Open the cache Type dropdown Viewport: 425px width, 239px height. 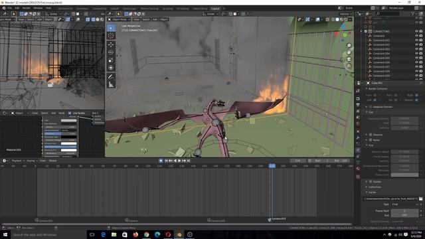click(x=404, y=204)
